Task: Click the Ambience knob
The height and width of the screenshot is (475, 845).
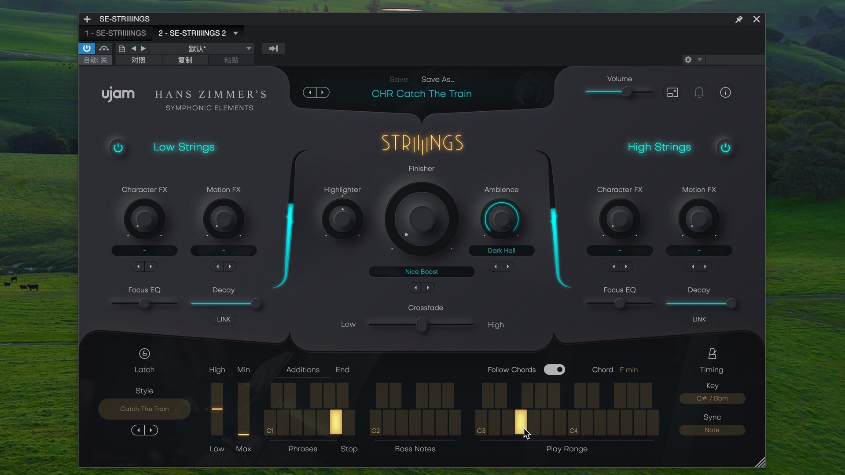Action: 501,219
